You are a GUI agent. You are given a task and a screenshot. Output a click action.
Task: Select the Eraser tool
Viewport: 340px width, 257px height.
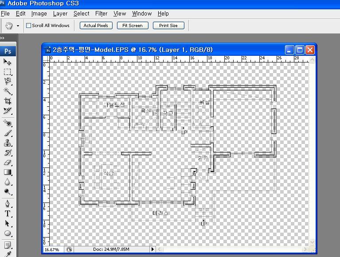(x=8, y=162)
